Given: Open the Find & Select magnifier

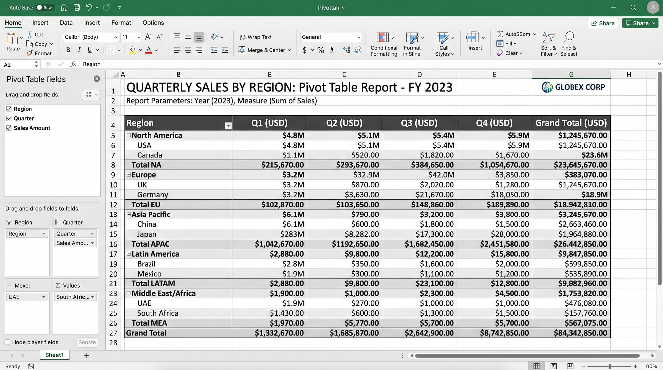Looking at the screenshot, I should click(x=569, y=37).
